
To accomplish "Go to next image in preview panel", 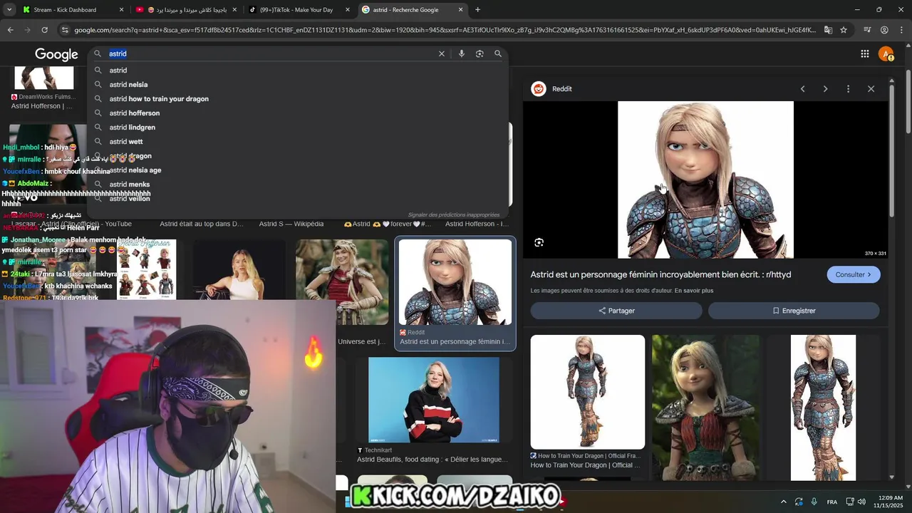I will pyautogui.click(x=826, y=89).
